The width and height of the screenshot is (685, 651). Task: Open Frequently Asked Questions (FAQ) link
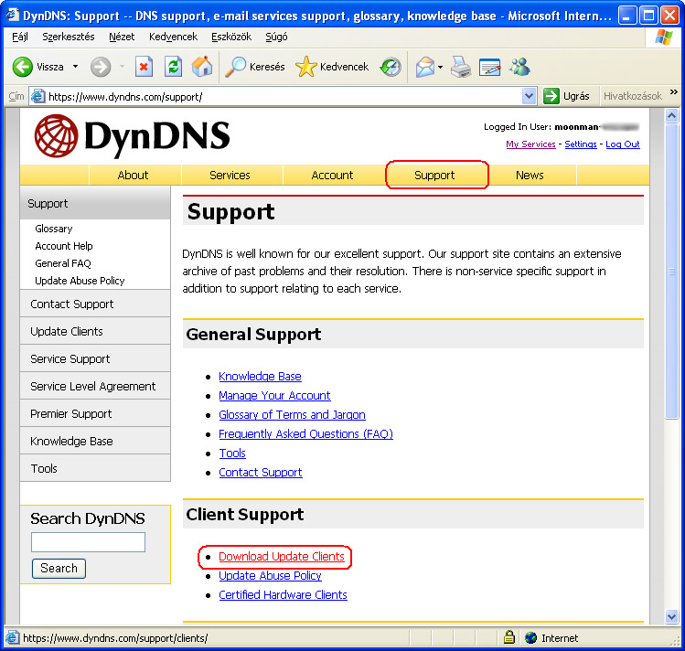point(305,434)
